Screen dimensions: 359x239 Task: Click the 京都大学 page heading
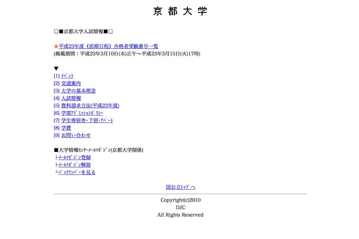point(180,11)
